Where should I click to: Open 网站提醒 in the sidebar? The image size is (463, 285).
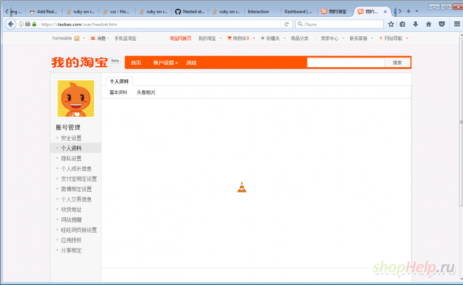coord(71,220)
